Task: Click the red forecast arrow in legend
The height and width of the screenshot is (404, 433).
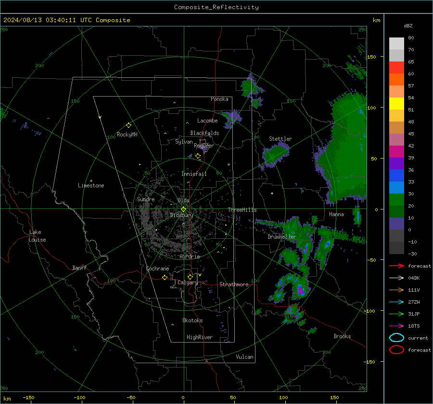Action: coord(396,266)
